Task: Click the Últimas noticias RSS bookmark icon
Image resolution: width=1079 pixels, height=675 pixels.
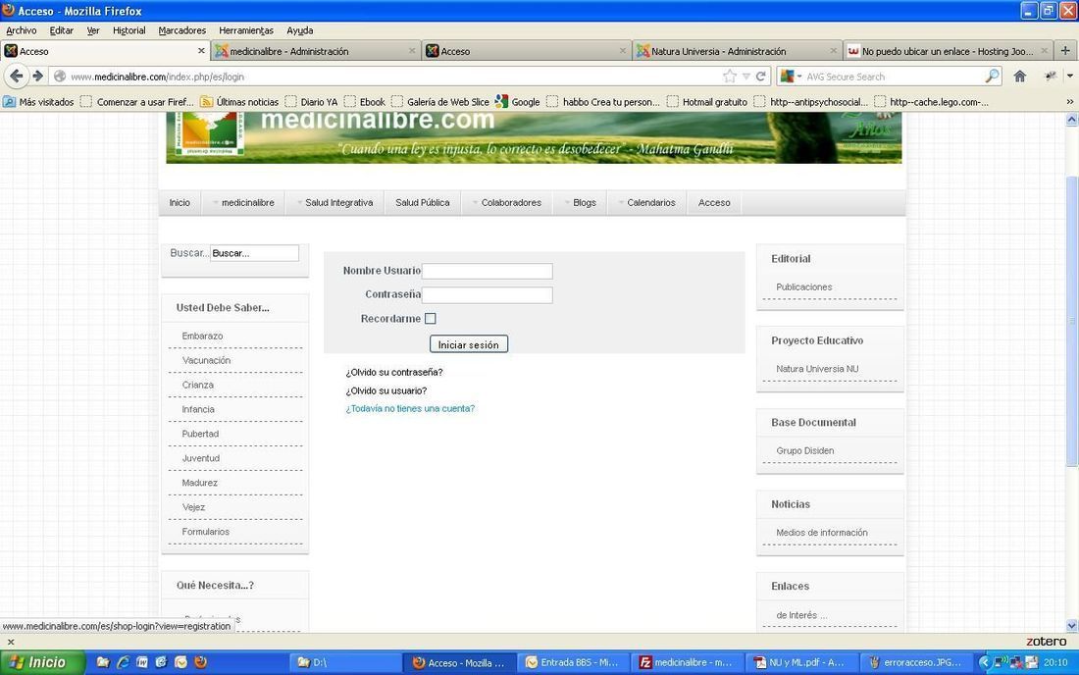Action: click(206, 102)
